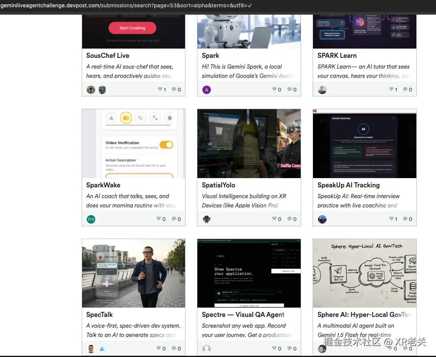
Task: Click the like heart on SPARK Learn card
Action: (392, 89)
